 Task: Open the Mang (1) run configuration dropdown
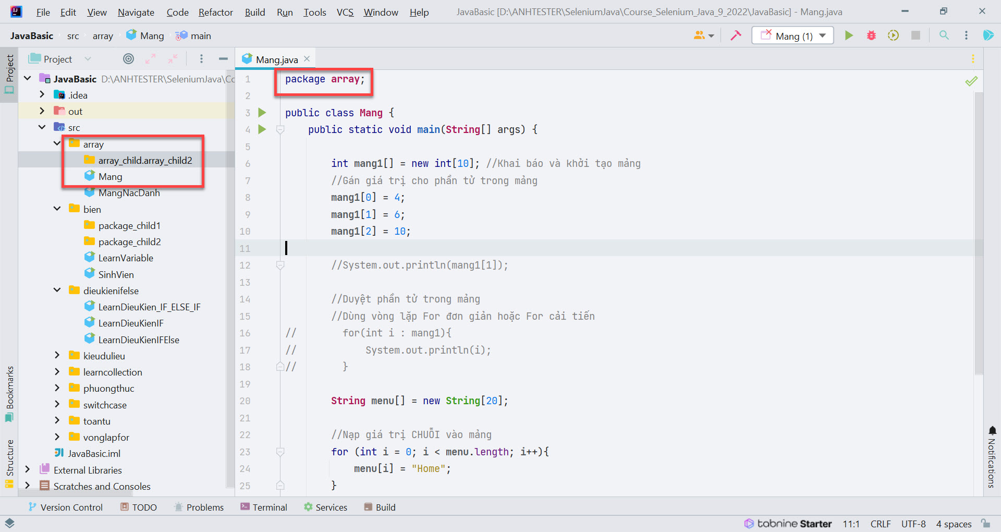[x=792, y=35]
